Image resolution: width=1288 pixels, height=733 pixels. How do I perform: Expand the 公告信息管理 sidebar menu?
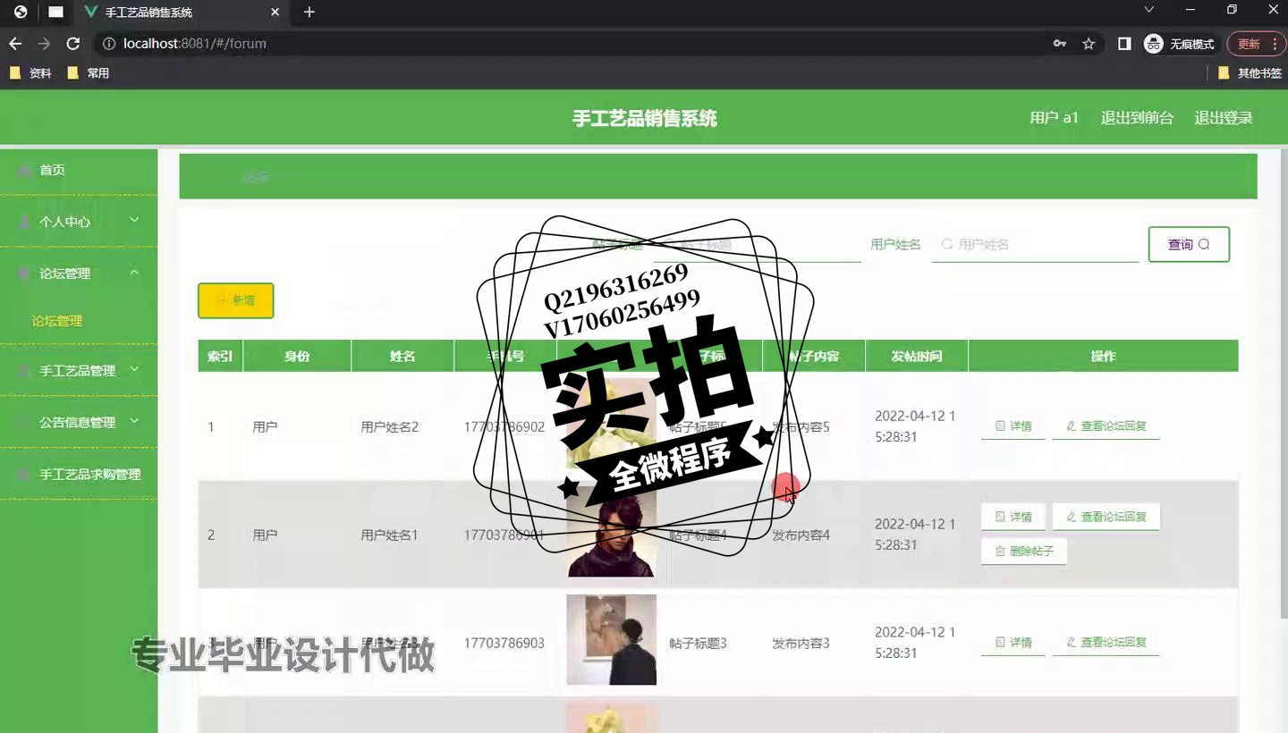pyautogui.click(x=79, y=422)
